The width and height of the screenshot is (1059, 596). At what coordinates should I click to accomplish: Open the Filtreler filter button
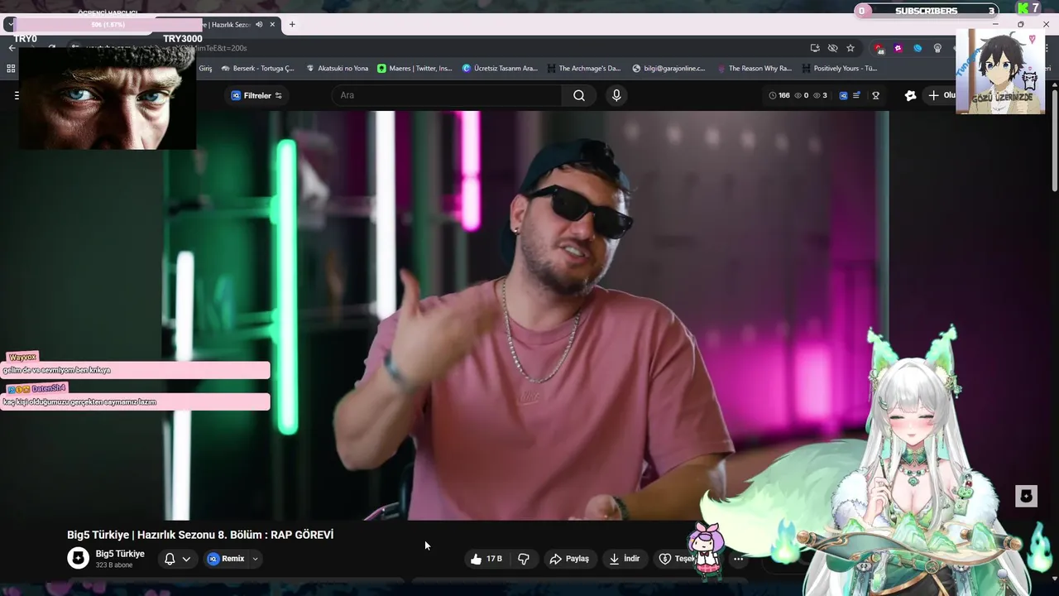click(x=256, y=95)
